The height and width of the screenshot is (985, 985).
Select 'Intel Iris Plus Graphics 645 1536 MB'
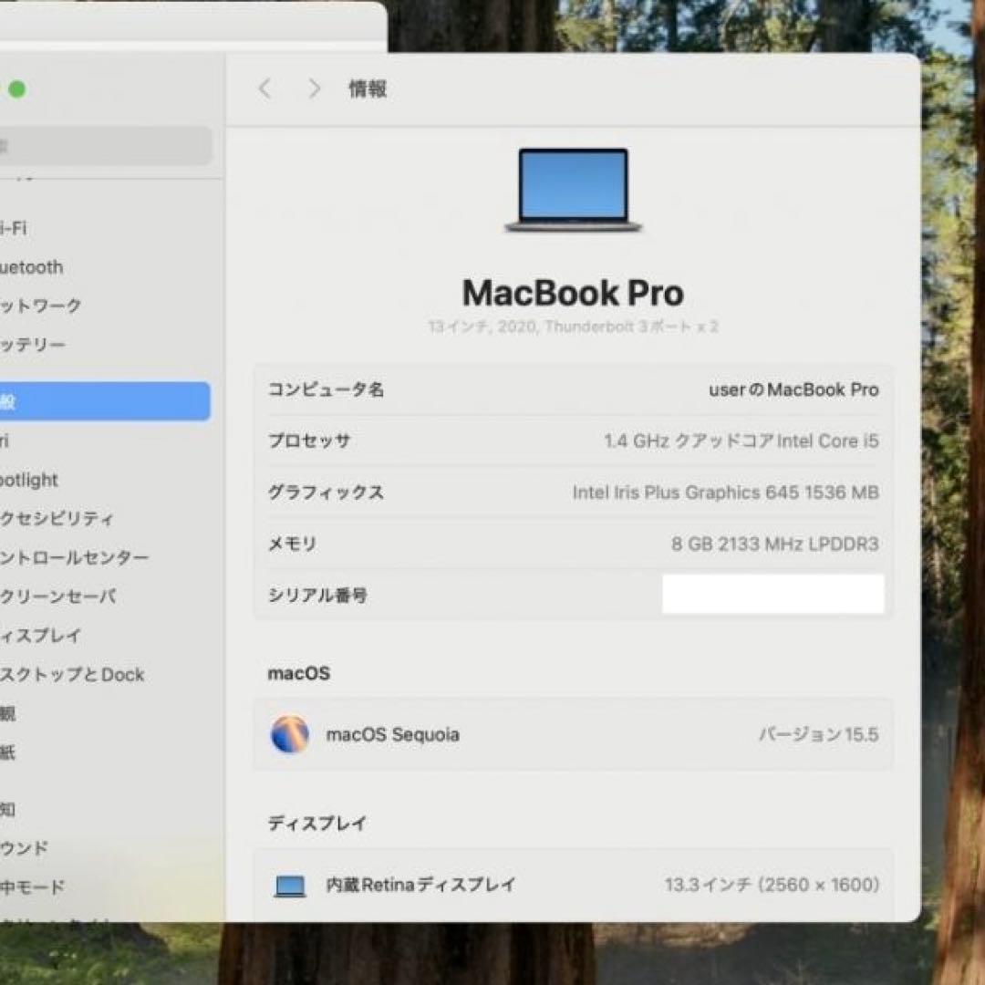point(726,493)
